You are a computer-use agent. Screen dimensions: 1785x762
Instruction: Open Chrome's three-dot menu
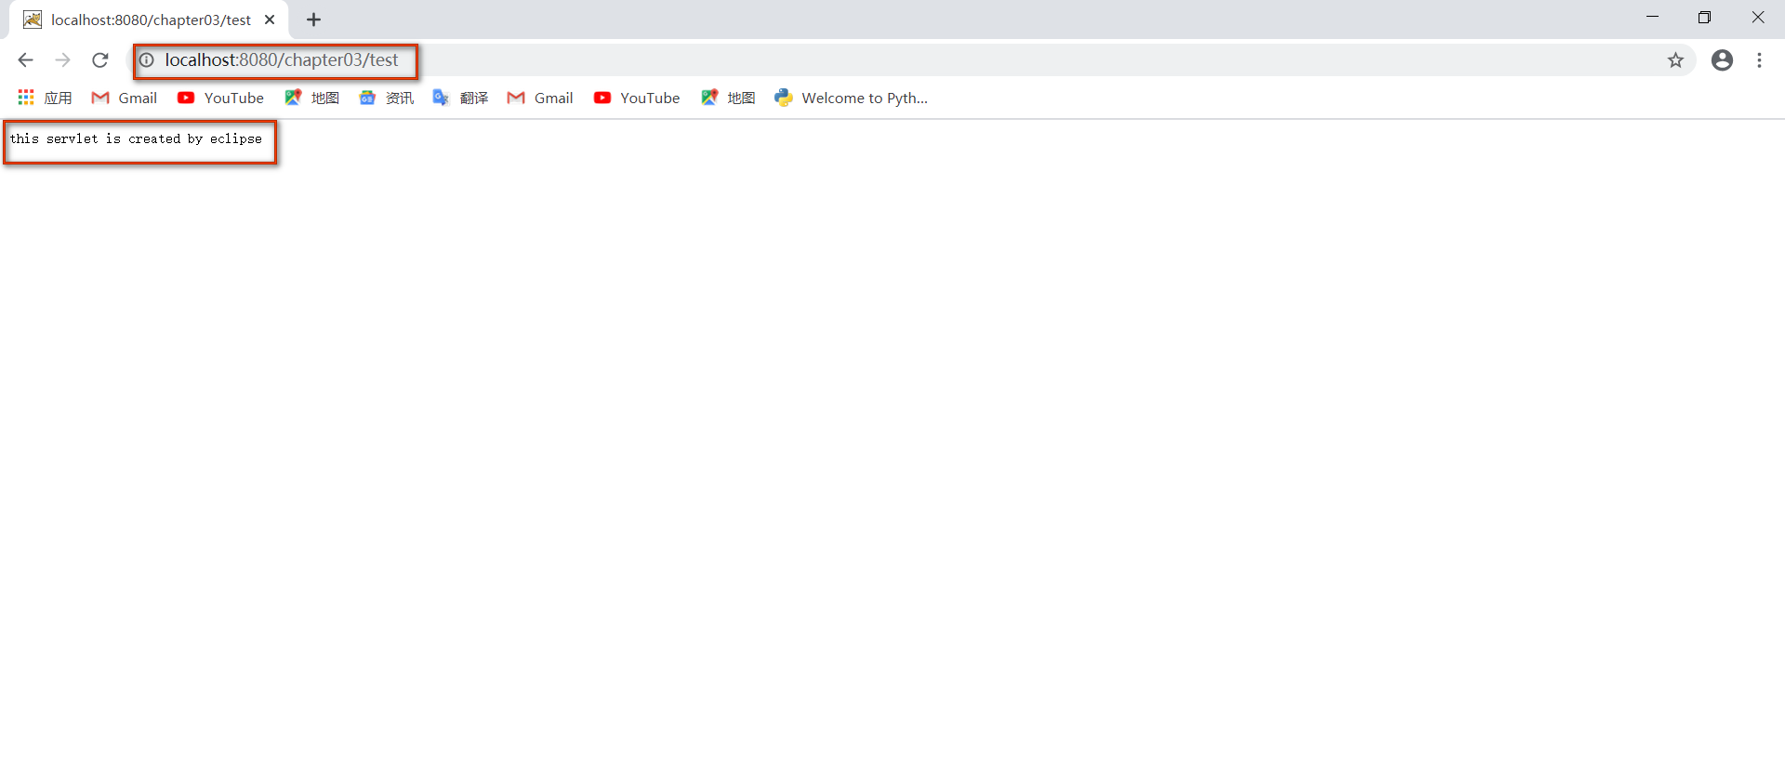[x=1759, y=60]
